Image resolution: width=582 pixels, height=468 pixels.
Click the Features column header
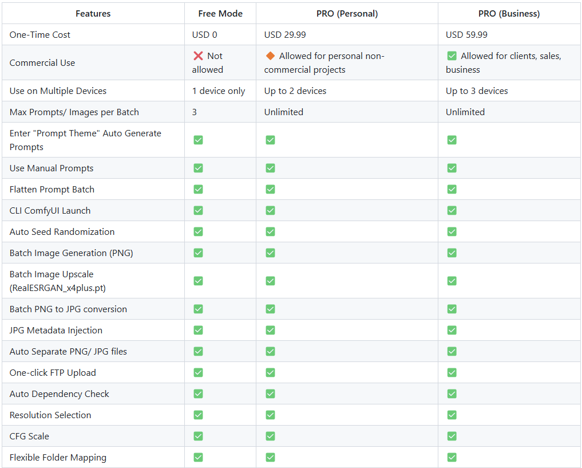click(x=93, y=13)
